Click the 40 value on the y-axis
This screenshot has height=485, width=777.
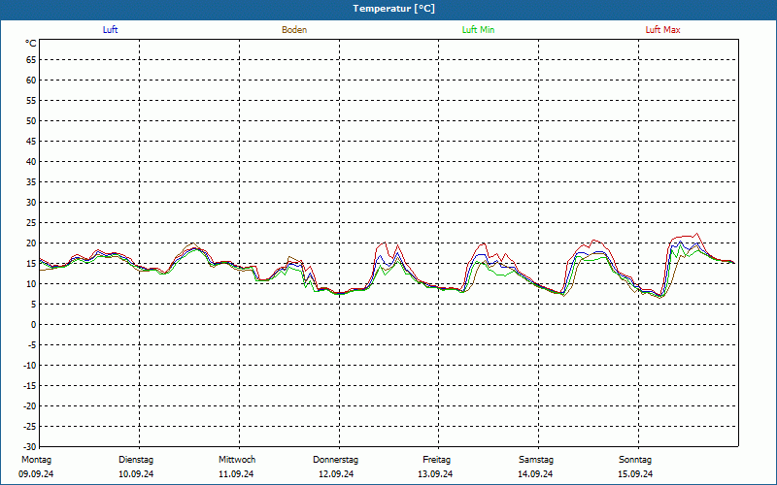31,162
